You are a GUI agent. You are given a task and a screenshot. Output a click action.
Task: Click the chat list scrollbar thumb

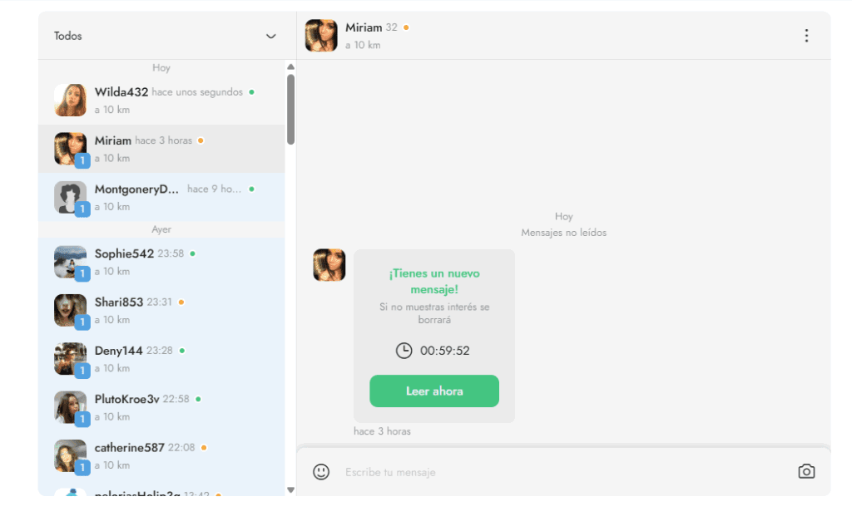(290, 110)
